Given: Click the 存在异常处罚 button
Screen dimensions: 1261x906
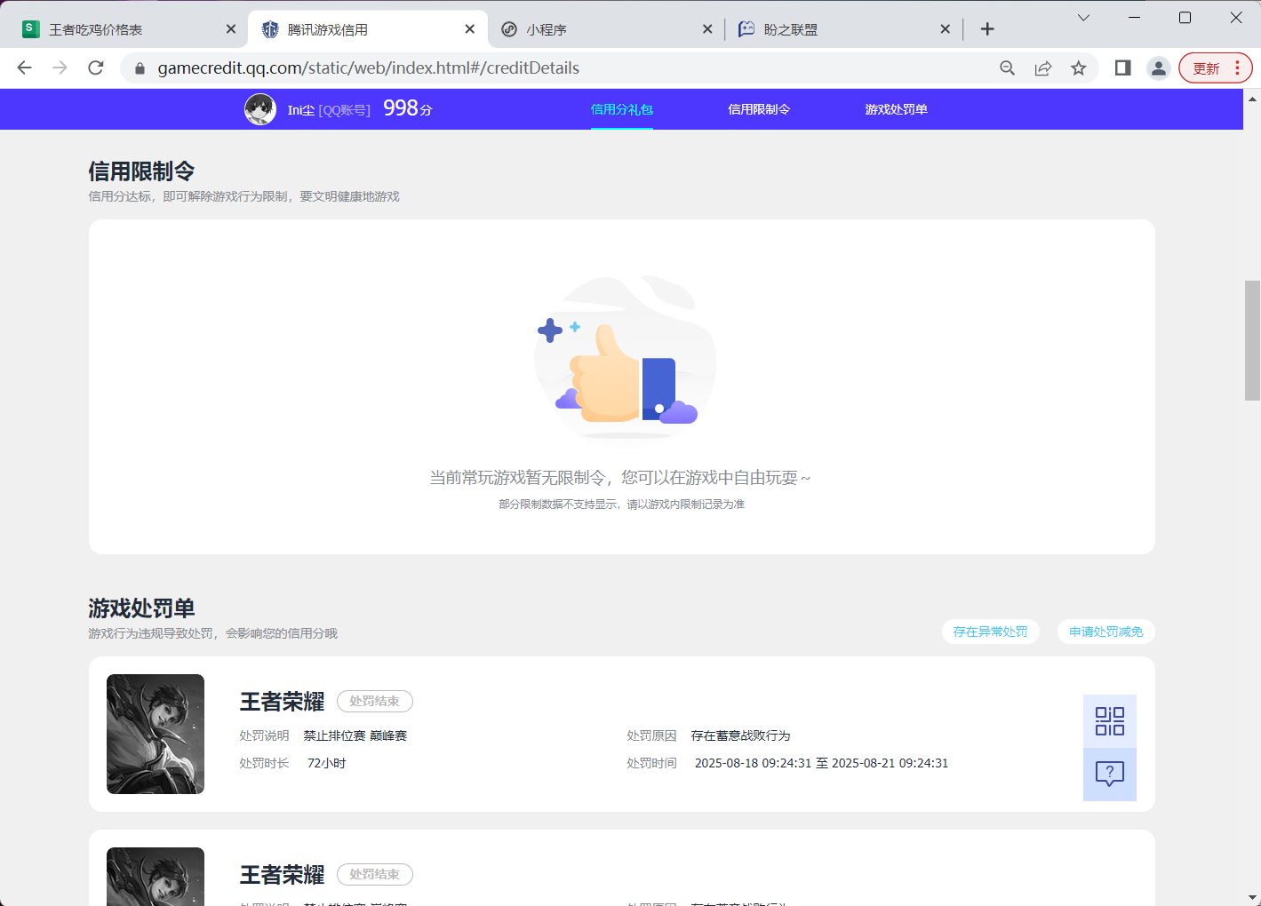Looking at the screenshot, I should tap(990, 632).
